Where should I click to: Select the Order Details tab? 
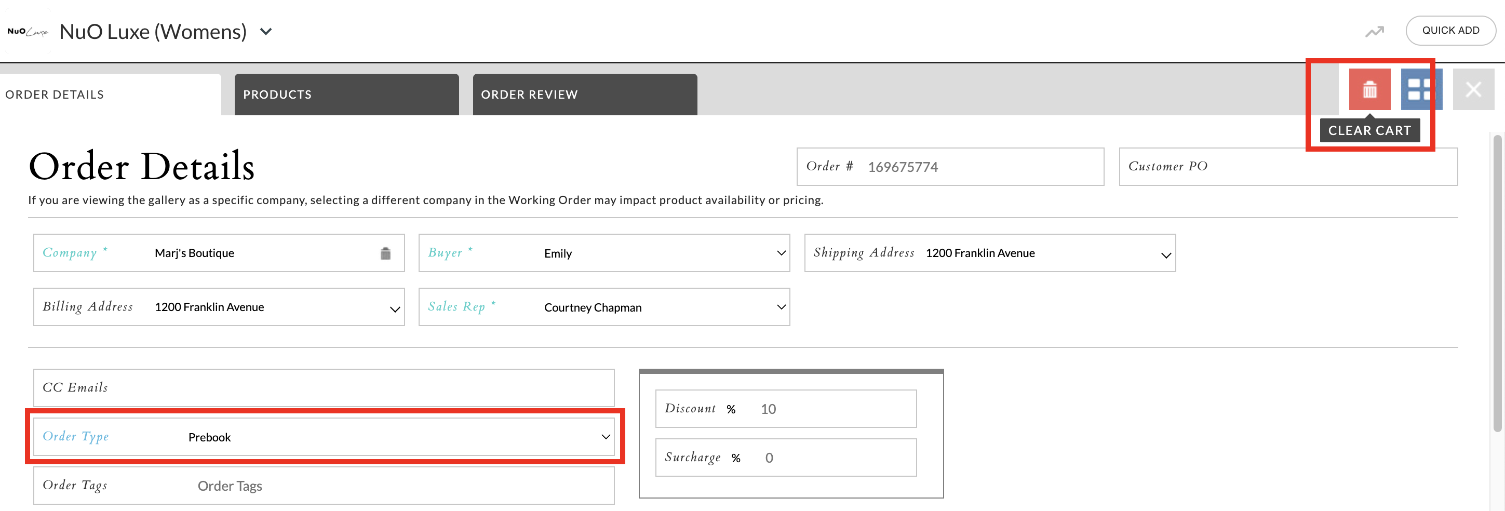pyautogui.click(x=55, y=93)
